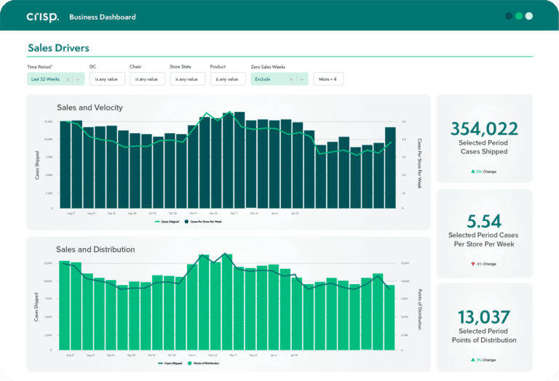Click the Crisp logo in the header
This screenshot has width=559, height=381.
coord(43,17)
